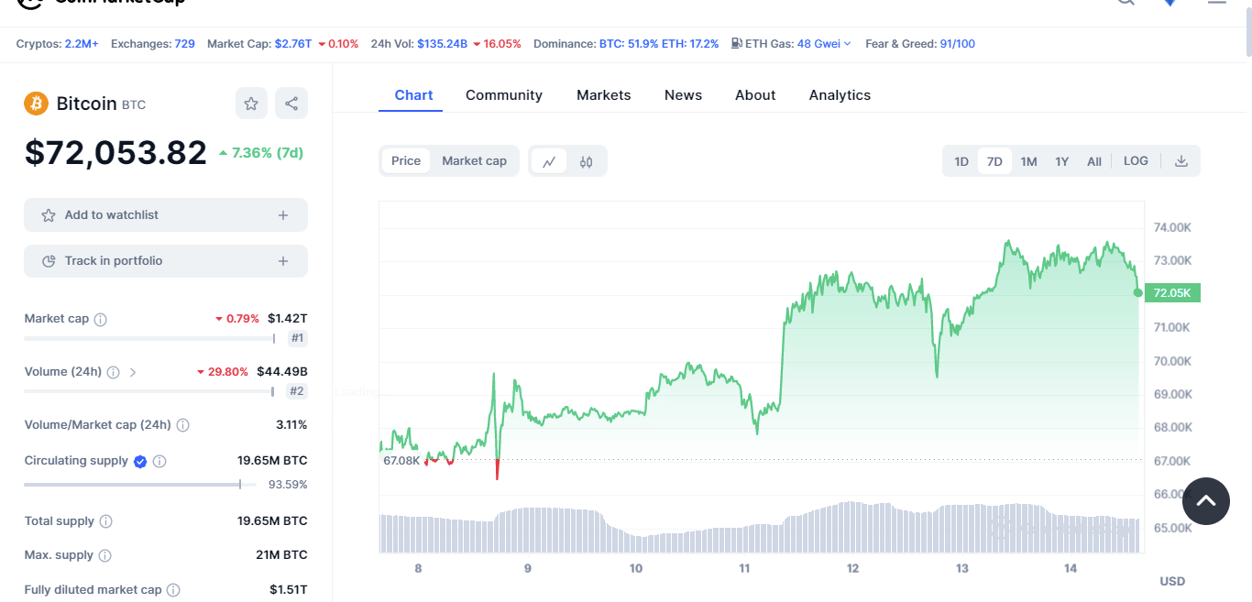
Task: Expand ETH Gas 48 Gwei dropdown
Action: point(824,43)
